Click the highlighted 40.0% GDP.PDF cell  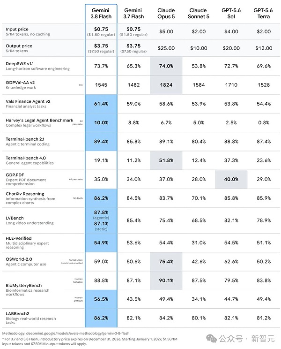click(231, 179)
